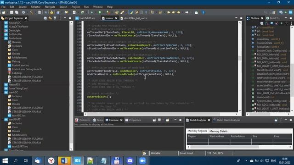294x165 pixels.
Task: Click the New C source file icon
Action: point(74,12)
